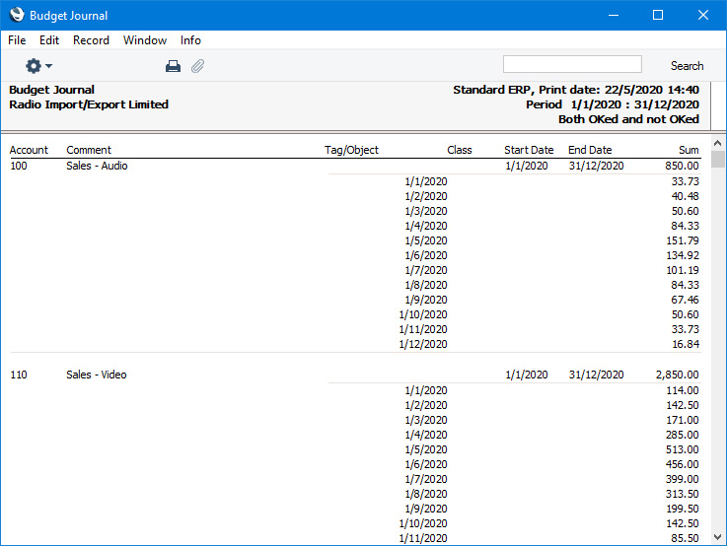Click the Class column header
This screenshot has height=546, width=727.
tap(460, 150)
